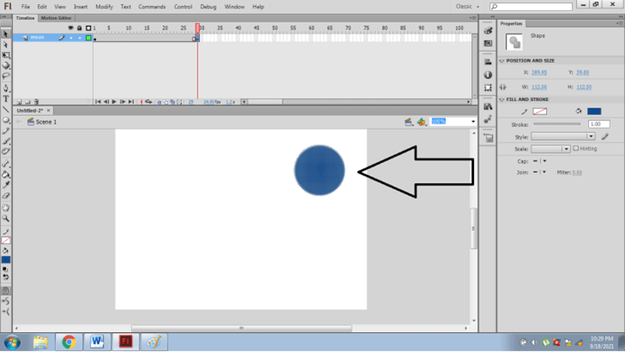The width and height of the screenshot is (625, 352).
Task: Click Edit Scene clapperboard icon
Action: pos(408,122)
